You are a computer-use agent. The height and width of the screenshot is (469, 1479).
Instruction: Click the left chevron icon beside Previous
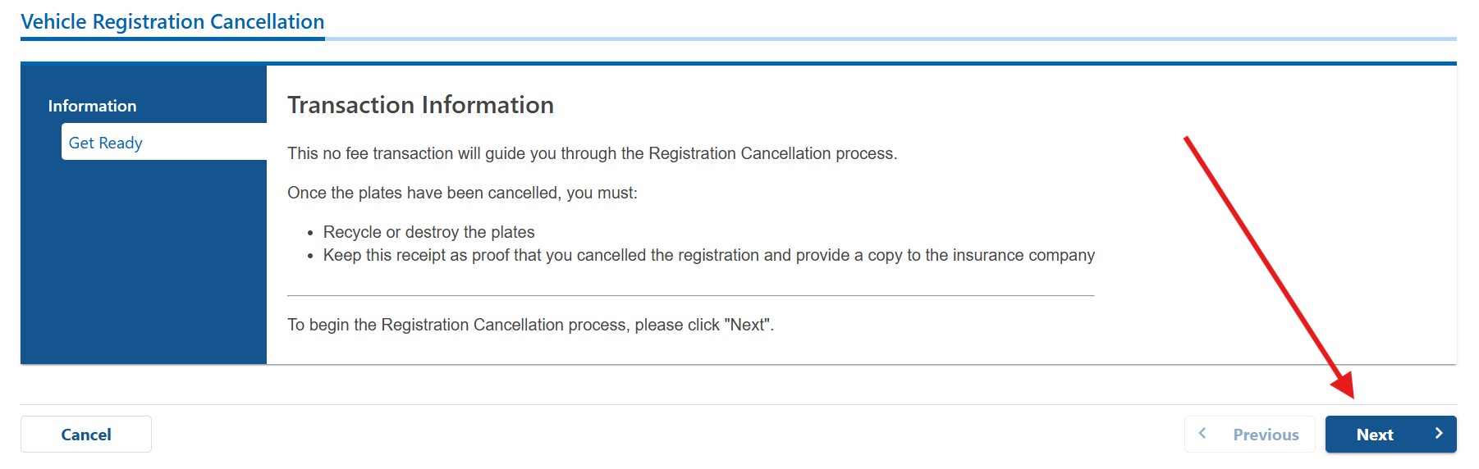click(1202, 434)
